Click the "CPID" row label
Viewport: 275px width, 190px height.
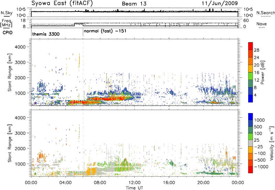[8, 33]
